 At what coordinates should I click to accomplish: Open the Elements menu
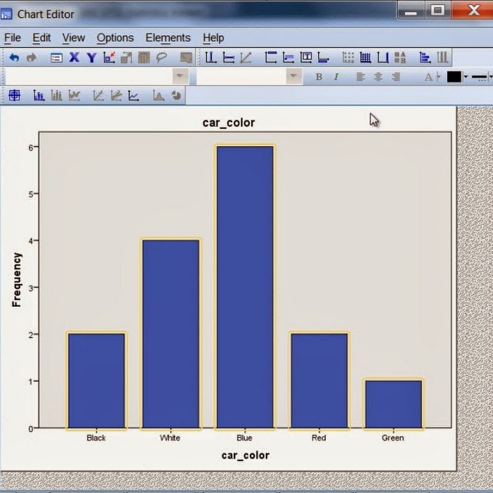click(168, 38)
